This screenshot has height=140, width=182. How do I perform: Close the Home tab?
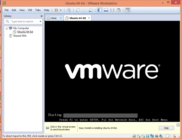61,18
